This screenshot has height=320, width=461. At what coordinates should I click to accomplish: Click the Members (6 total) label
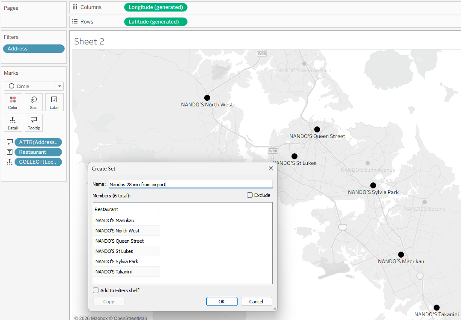coord(111,196)
